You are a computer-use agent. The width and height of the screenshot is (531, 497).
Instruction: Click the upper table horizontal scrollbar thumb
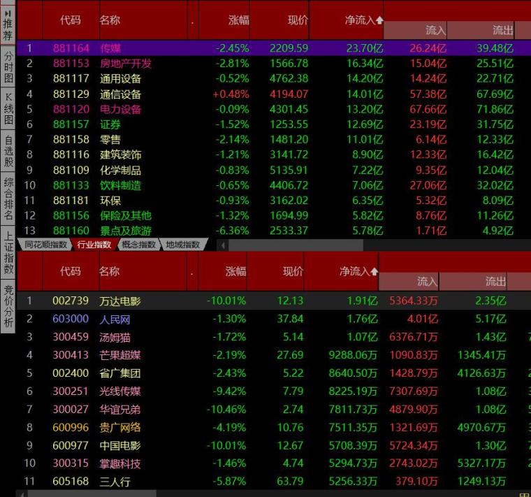(x=296, y=245)
